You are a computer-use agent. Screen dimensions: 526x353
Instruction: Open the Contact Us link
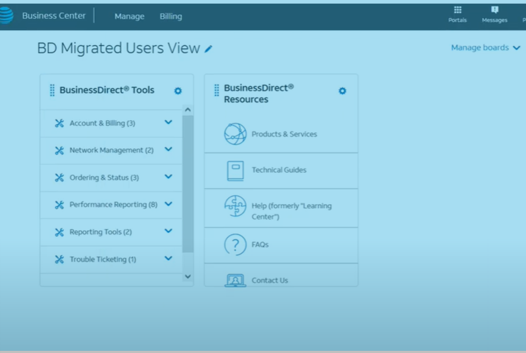click(x=270, y=280)
